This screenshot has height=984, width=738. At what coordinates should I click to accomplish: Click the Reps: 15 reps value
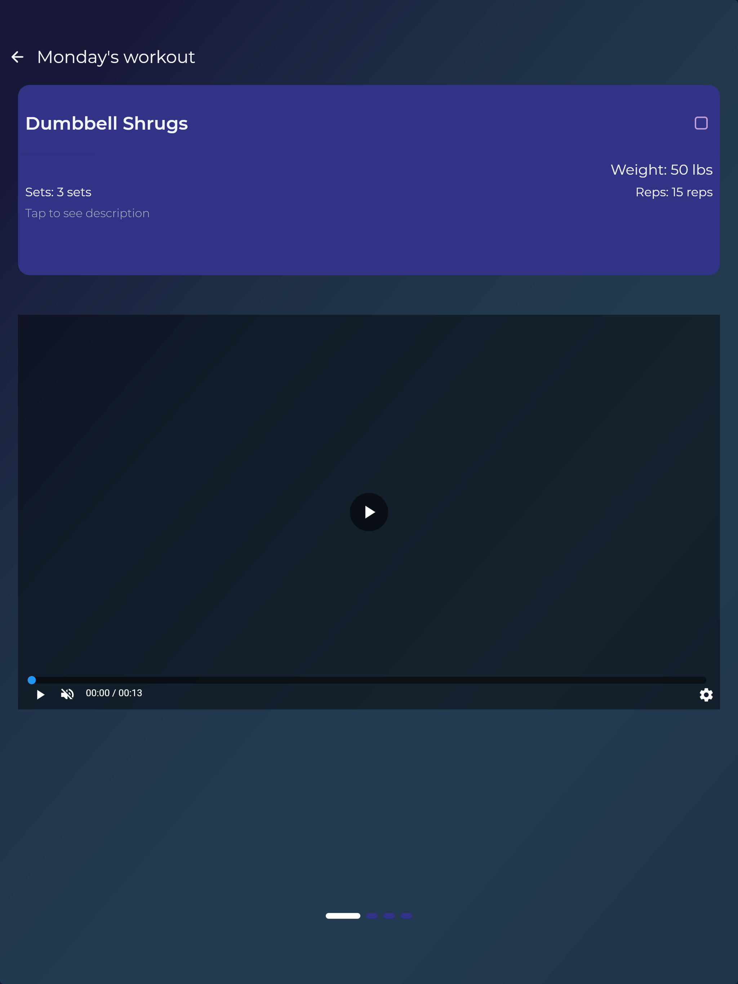point(674,192)
